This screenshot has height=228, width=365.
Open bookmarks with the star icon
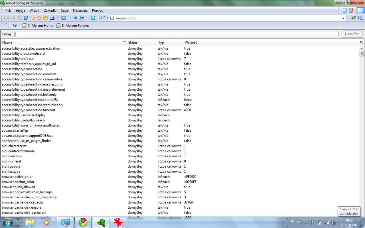click(x=38, y=18)
